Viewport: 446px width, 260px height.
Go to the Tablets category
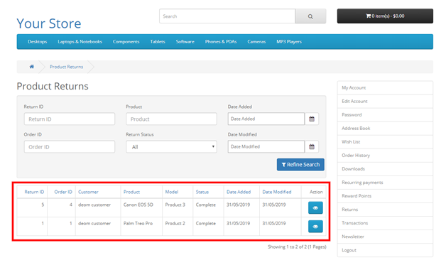pos(158,41)
